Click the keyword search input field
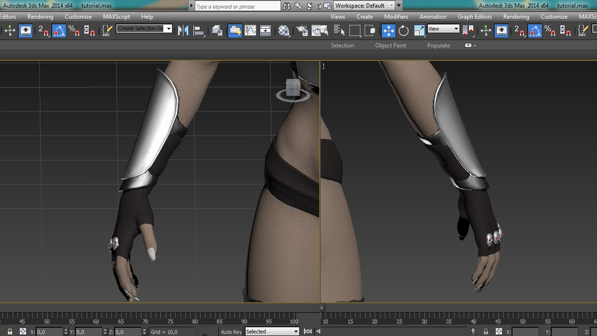This screenshot has height=336, width=597. pos(237,6)
